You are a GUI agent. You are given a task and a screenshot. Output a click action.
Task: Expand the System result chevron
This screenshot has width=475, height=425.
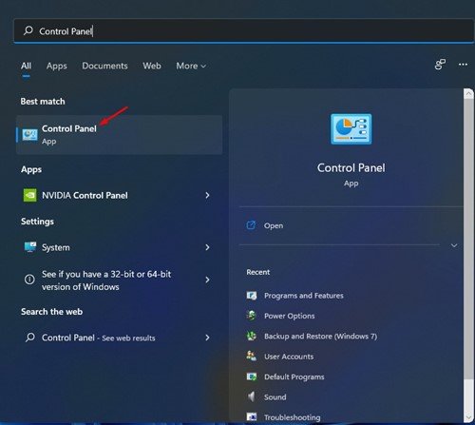[x=207, y=247]
